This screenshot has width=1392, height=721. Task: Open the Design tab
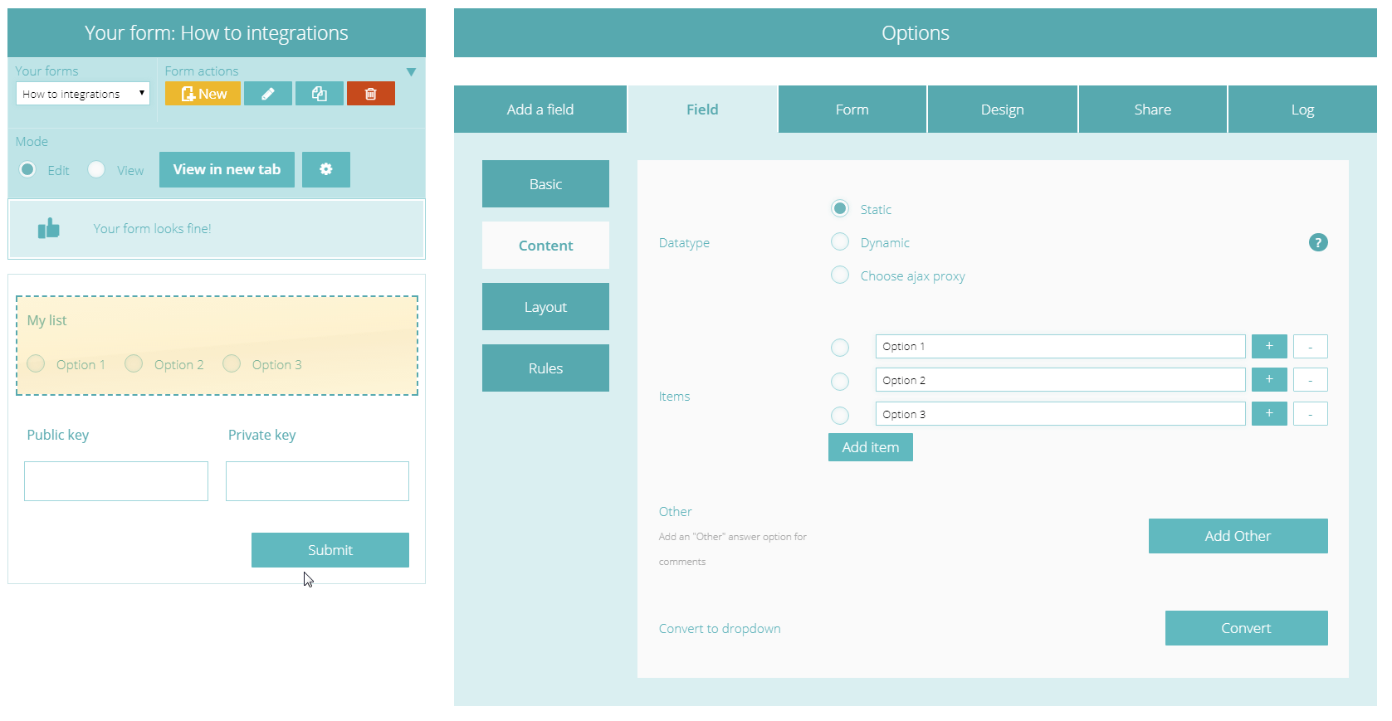[x=1003, y=110]
